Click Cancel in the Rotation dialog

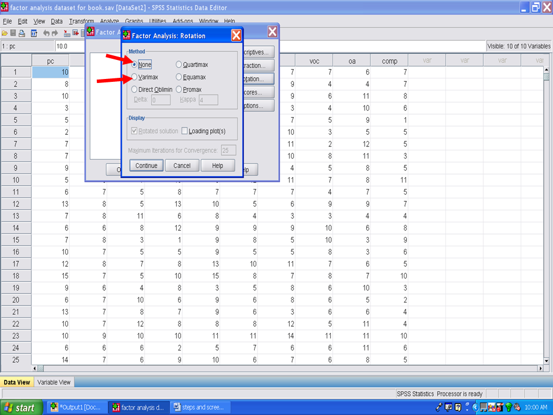click(182, 165)
